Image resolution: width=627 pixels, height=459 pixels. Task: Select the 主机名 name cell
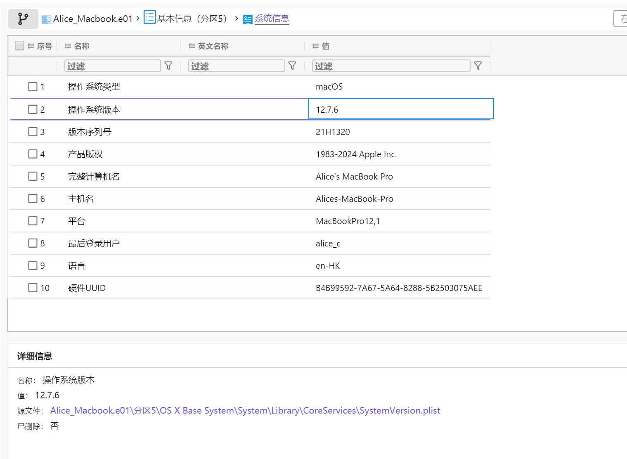(x=81, y=199)
